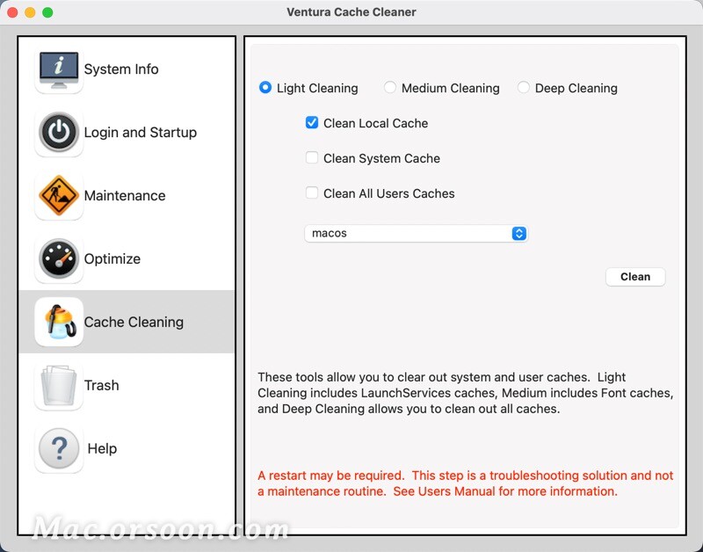
Task: Open Trash using its paper stack icon
Action: point(58,385)
